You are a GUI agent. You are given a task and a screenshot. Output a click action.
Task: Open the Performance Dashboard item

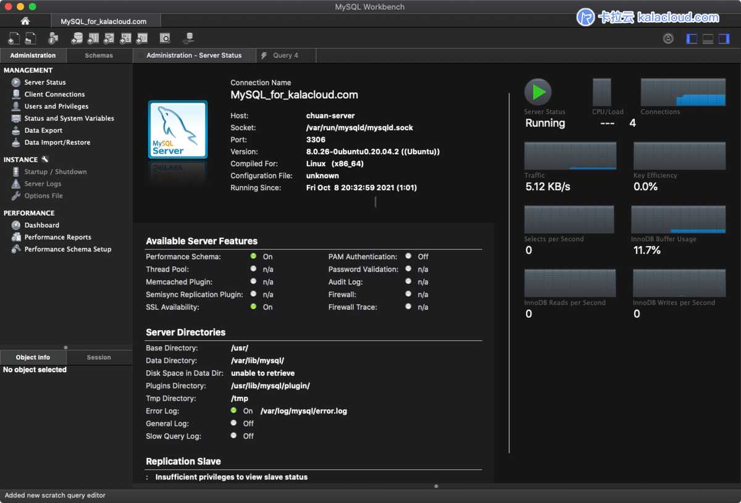tap(41, 225)
